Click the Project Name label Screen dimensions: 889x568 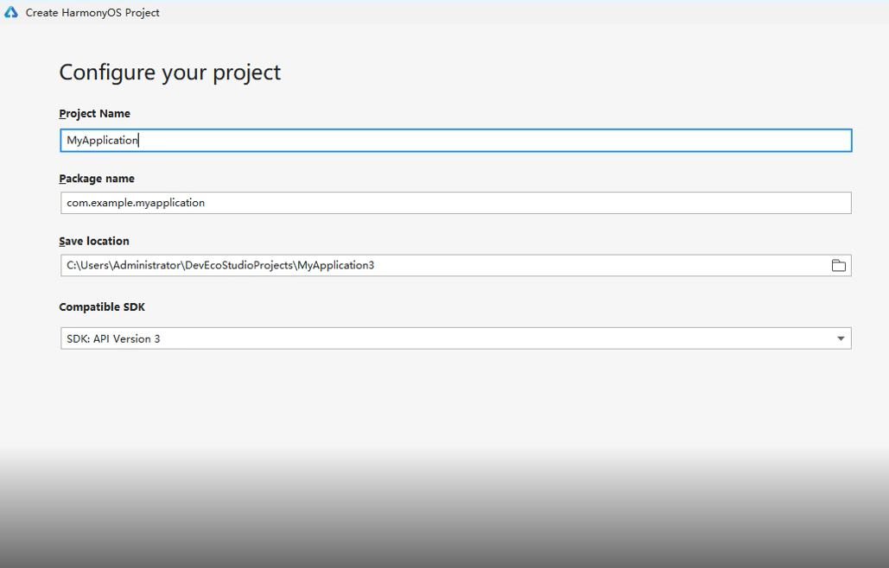click(95, 113)
